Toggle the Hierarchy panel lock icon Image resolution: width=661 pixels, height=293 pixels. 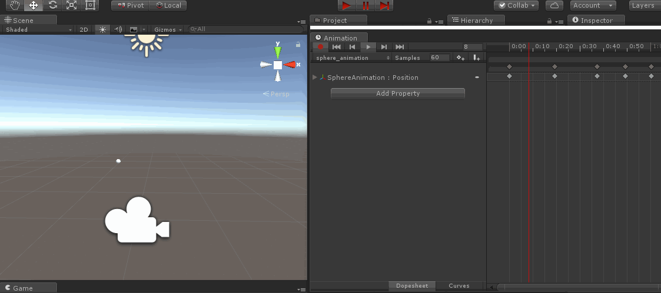tap(549, 21)
